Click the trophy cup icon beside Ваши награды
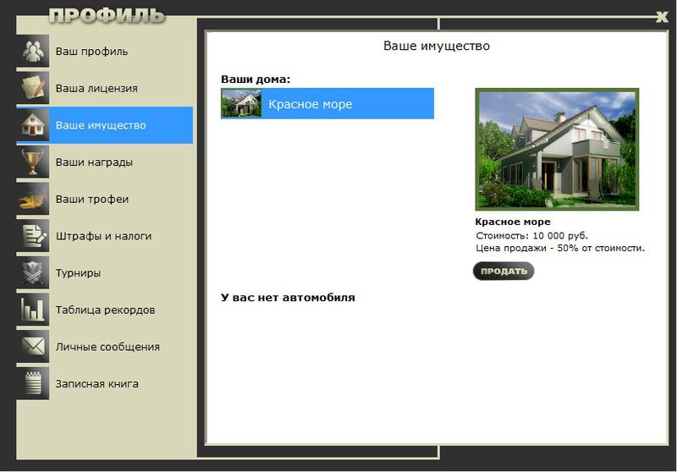 pos(33,162)
